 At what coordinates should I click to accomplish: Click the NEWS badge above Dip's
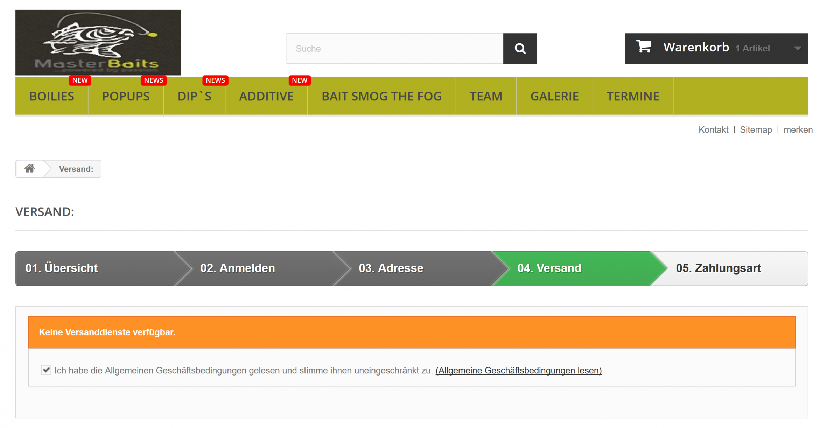tap(215, 80)
